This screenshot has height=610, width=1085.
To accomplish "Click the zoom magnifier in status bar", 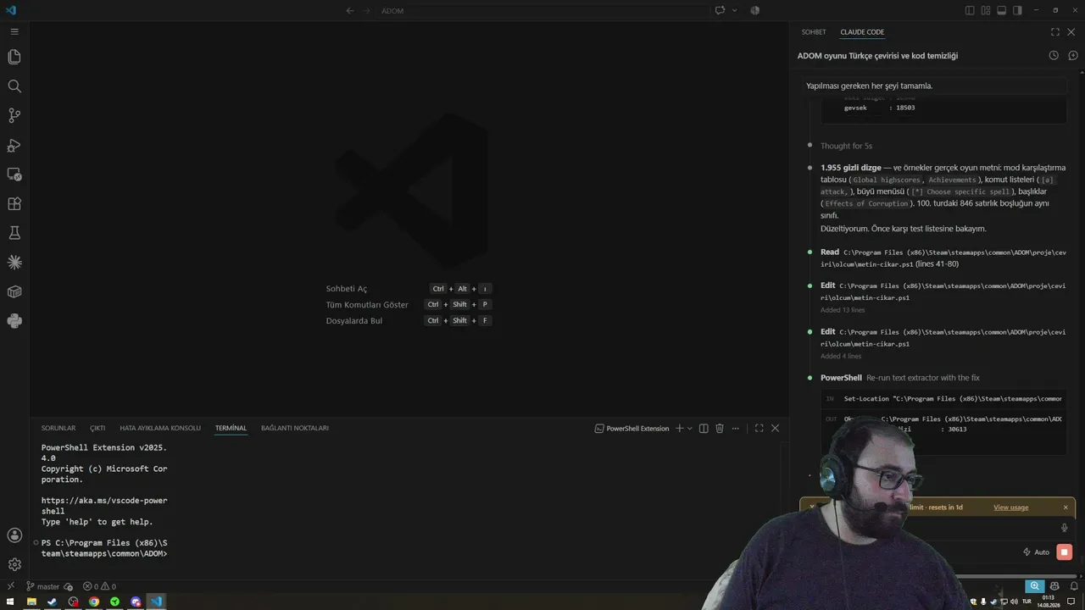I will coord(1034,586).
